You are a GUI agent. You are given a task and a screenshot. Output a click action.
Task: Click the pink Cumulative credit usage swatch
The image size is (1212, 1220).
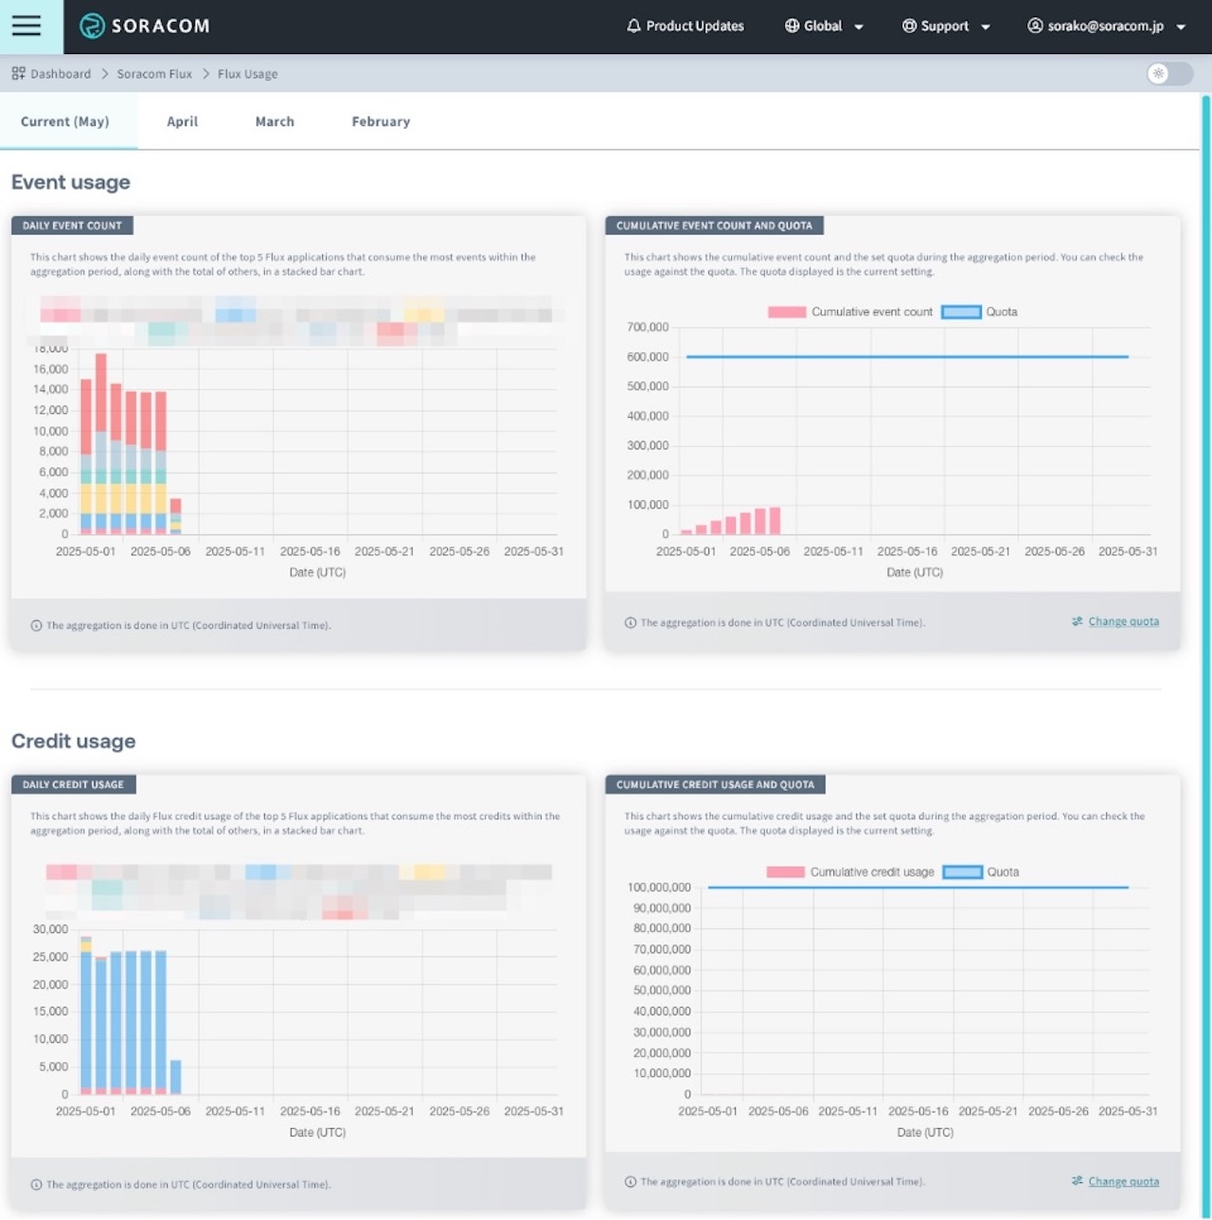point(787,871)
